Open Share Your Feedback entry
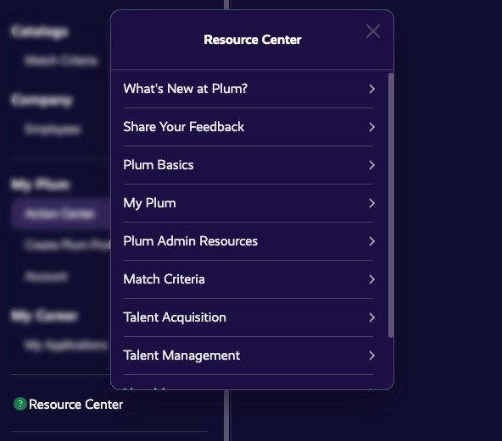The width and height of the screenshot is (502, 441). pos(248,127)
